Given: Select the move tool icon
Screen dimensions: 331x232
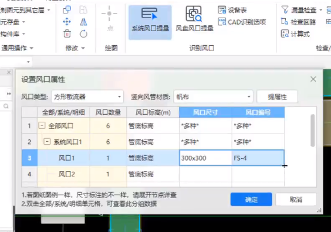Looking at the screenshot, I should pos(67,22).
